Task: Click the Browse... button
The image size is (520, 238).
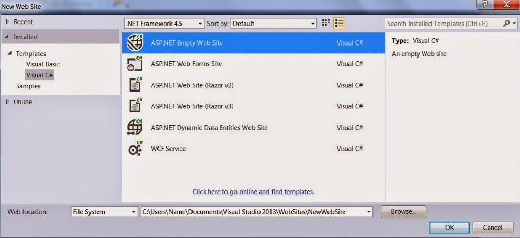Action: (x=403, y=211)
